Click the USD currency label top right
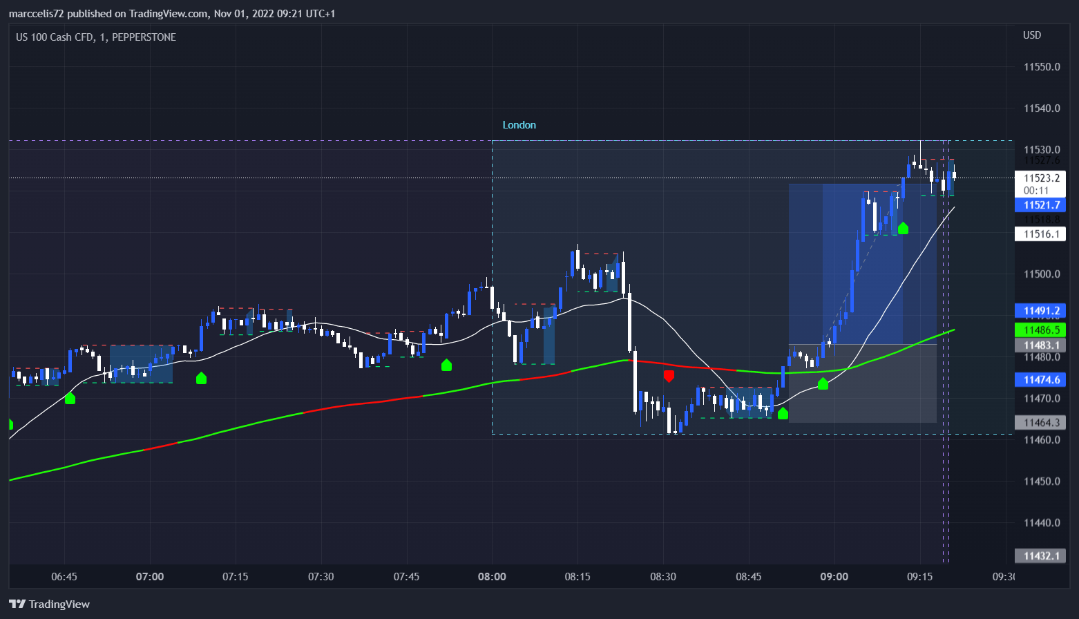The height and width of the screenshot is (619, 1079). [x=1032, y=35]
